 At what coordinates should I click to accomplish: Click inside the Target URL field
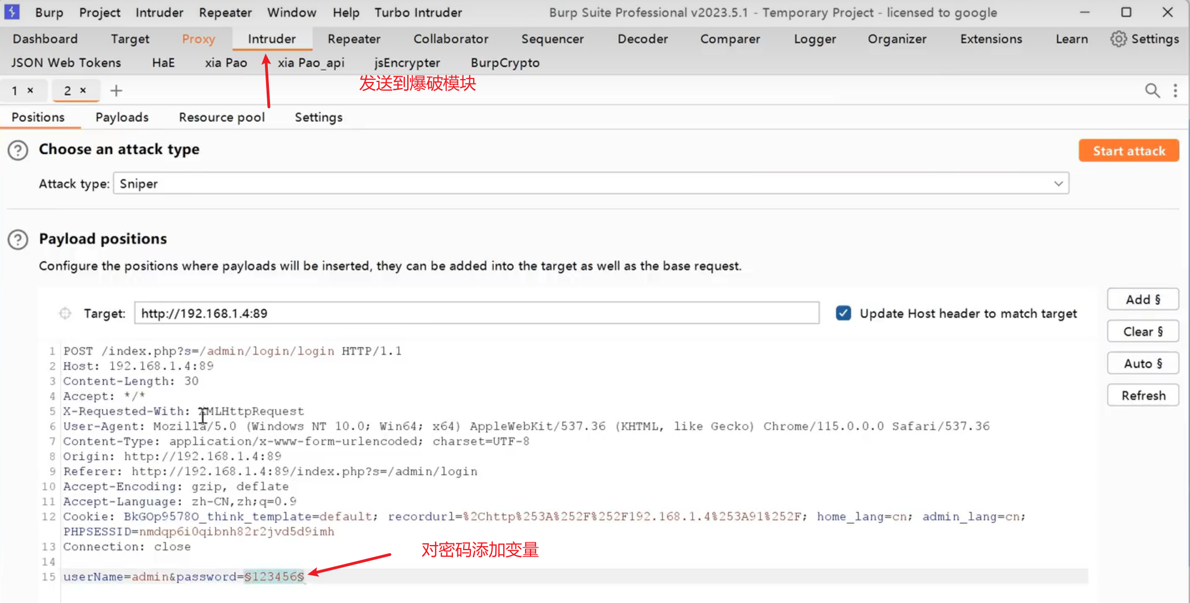[x=476, y=313]
